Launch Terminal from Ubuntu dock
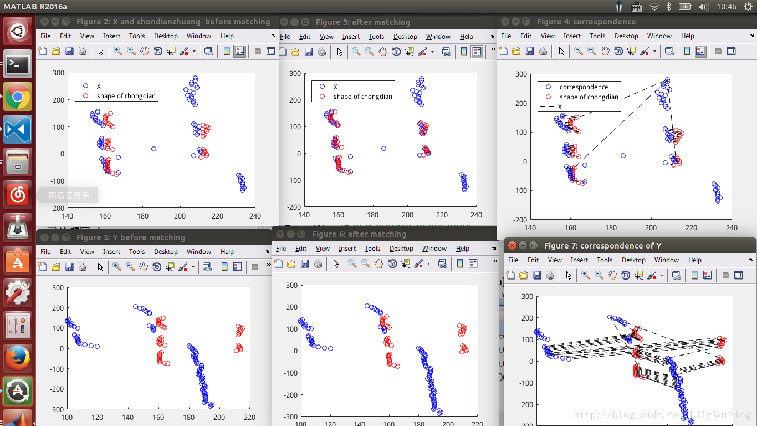 18,65
